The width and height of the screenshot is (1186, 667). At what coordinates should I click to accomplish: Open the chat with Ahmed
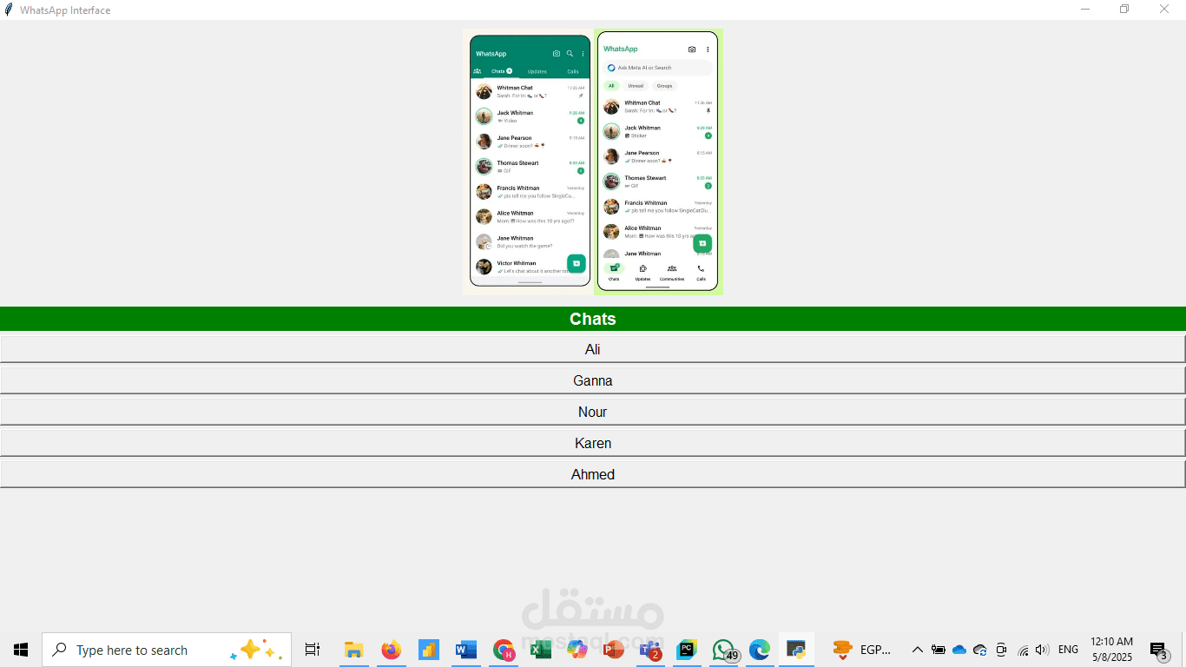coord(593,474)
